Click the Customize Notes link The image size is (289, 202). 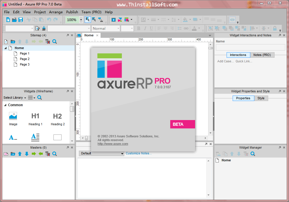[138, 153]
